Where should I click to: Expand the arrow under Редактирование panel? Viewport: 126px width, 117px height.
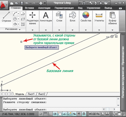(x=32, y=30)
